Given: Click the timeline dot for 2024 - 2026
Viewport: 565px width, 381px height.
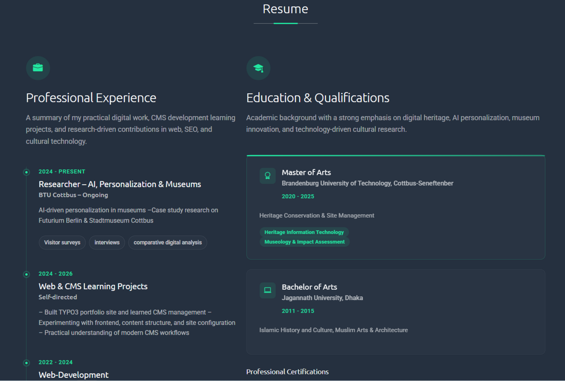Looking at the screenshot, I should point(26,274).
